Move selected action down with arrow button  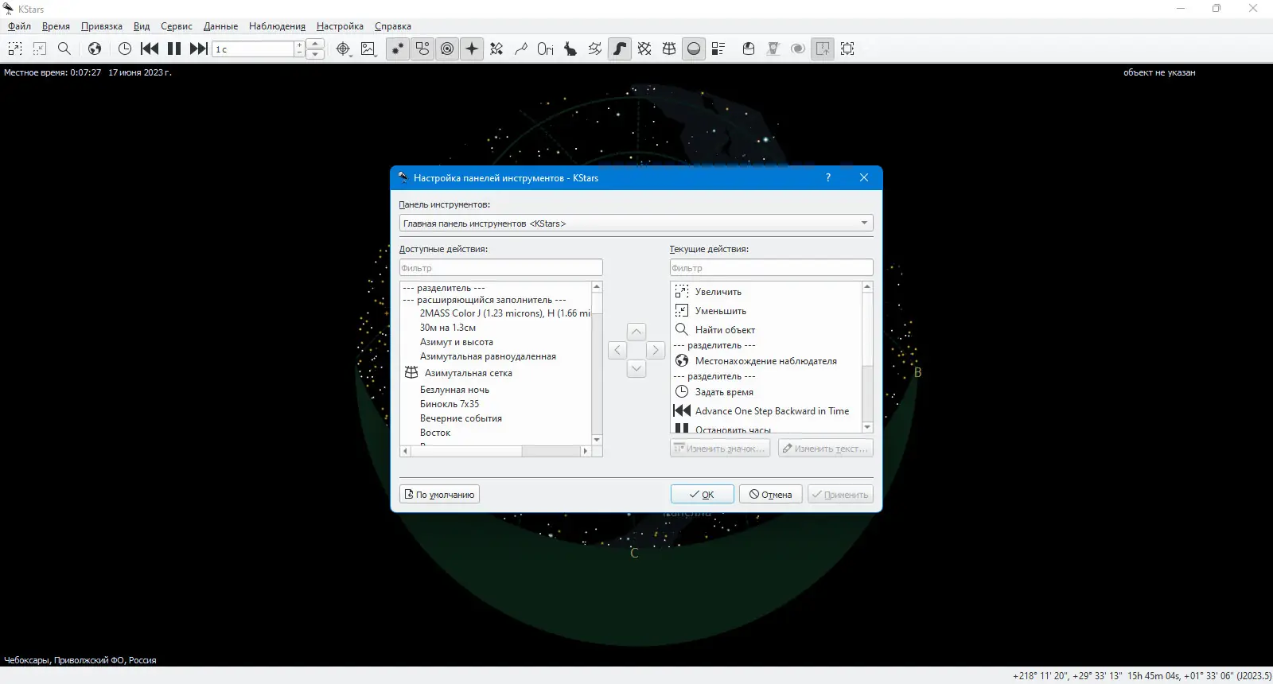tap(636, 368)
